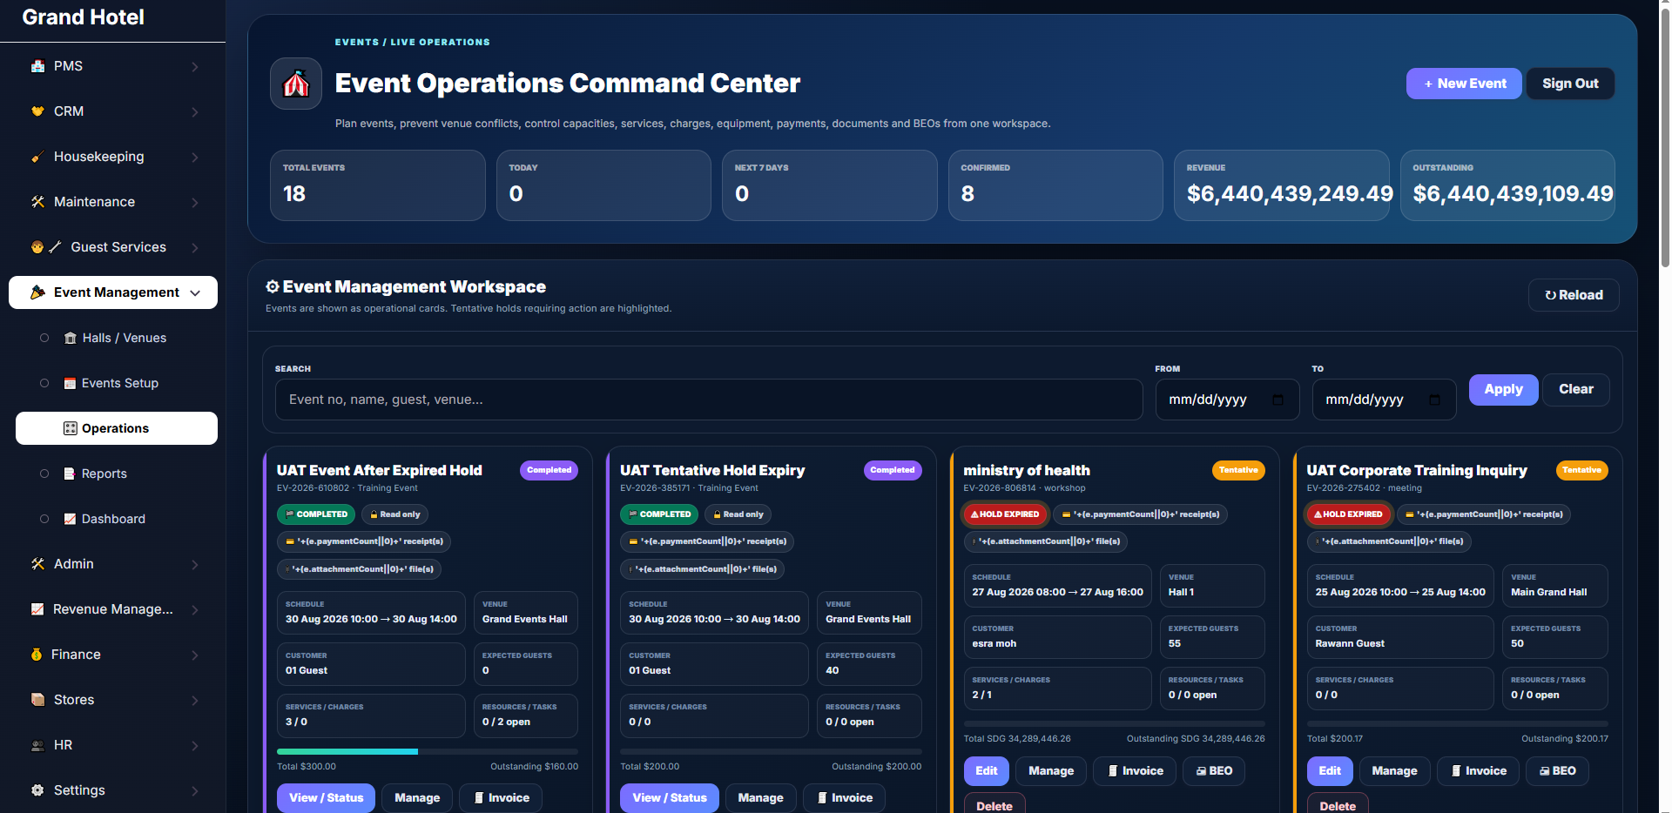Click the Reports document icon
The height and width of the screenshot is (813, 1672).
(70, 474)
